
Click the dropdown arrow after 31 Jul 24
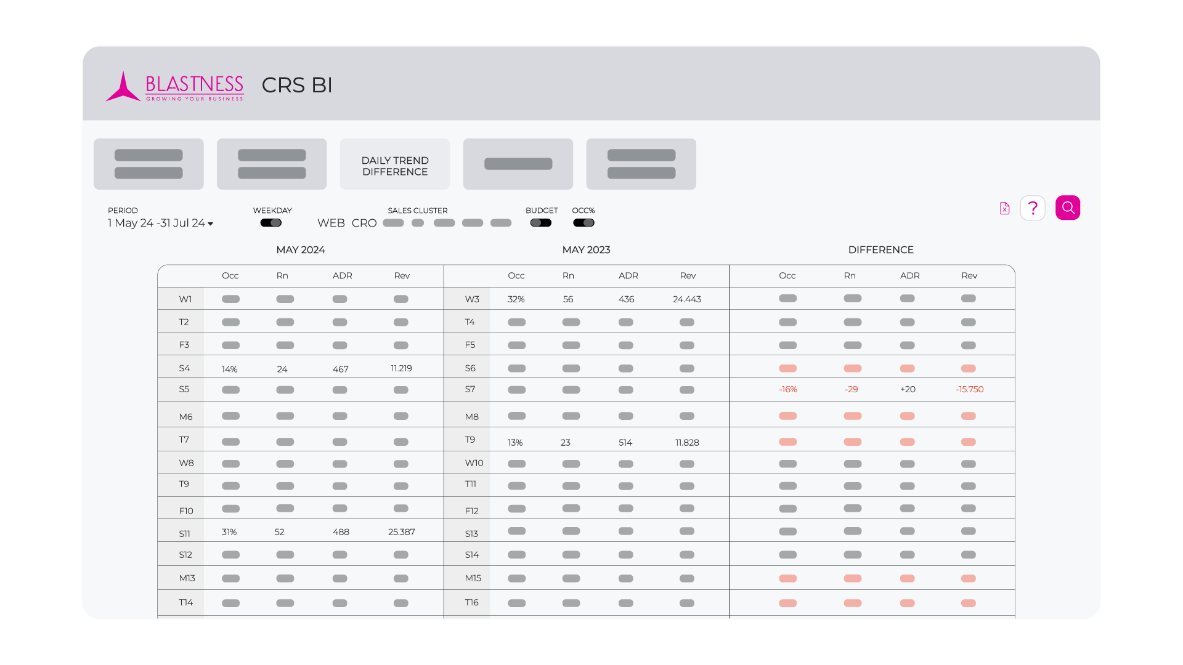point(211,224)
